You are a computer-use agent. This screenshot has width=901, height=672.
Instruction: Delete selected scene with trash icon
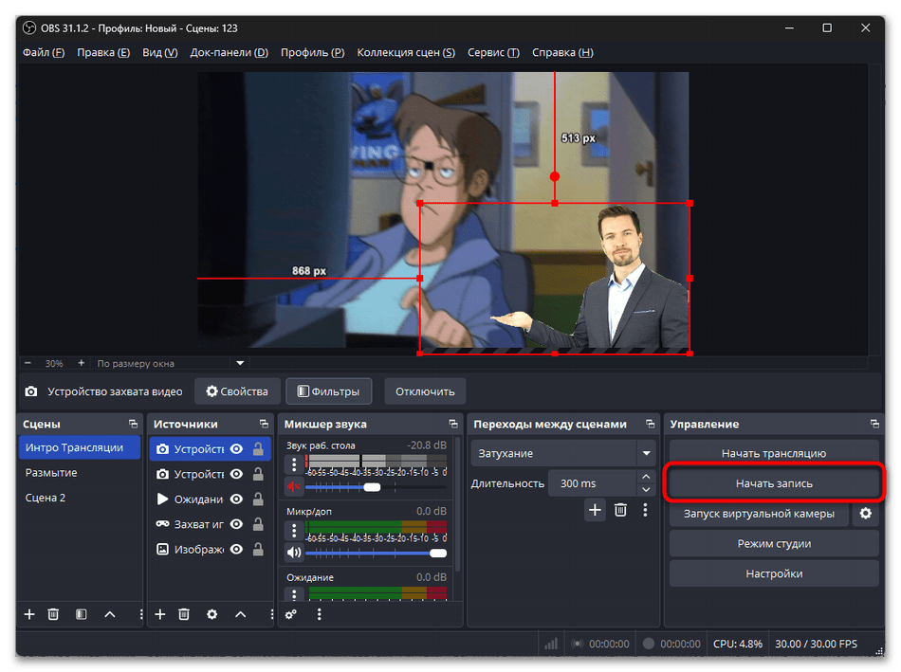53,614
